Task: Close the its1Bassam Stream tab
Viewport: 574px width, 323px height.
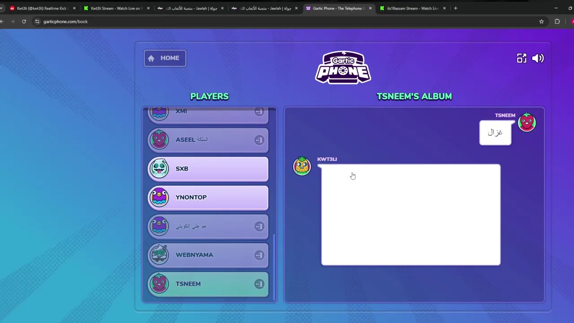Action: [x=444, y=8]
